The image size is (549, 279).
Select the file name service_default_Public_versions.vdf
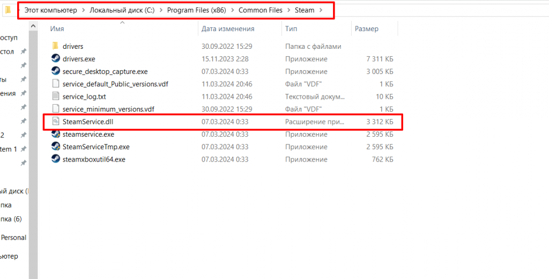pyautogui.click(x=116, y=84)
